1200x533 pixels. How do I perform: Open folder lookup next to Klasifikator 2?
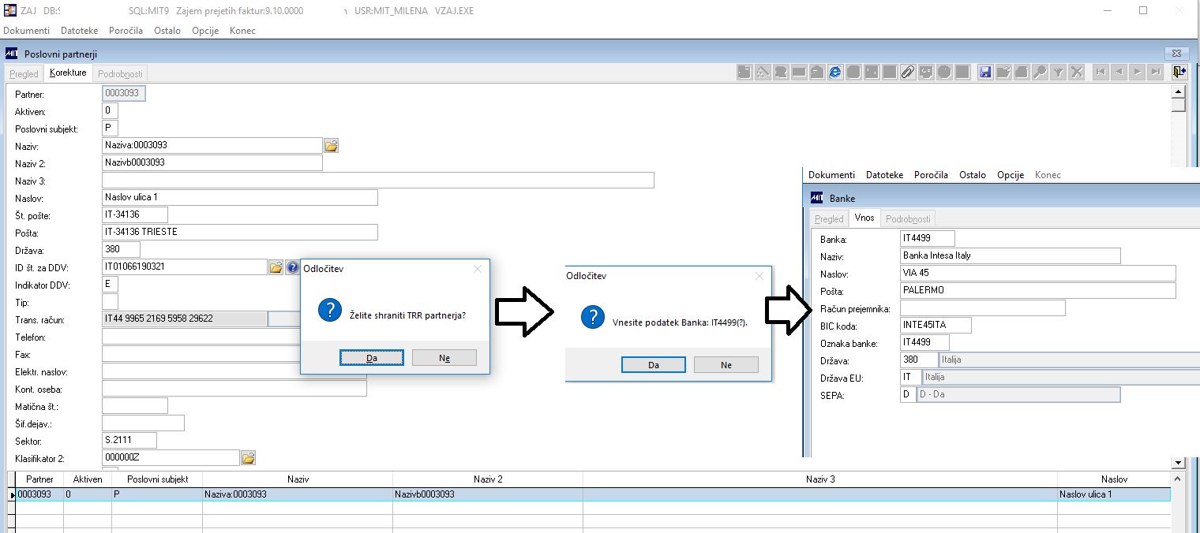[248, 458]
